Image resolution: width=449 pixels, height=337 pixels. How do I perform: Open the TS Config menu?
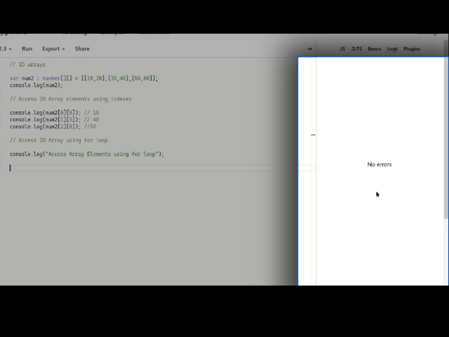click(x=74, y=32)
